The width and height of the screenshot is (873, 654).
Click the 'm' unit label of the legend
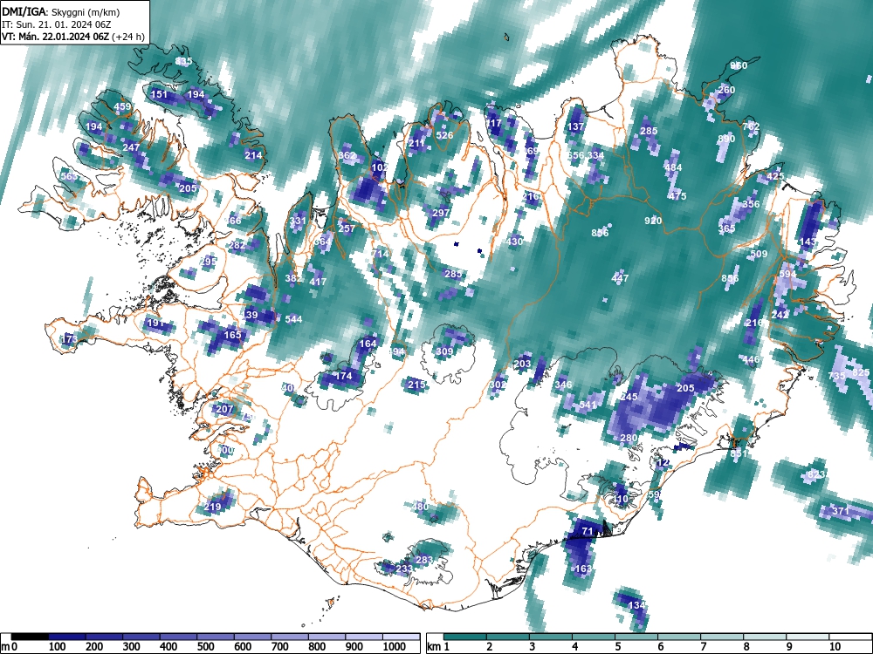[5, 647]
